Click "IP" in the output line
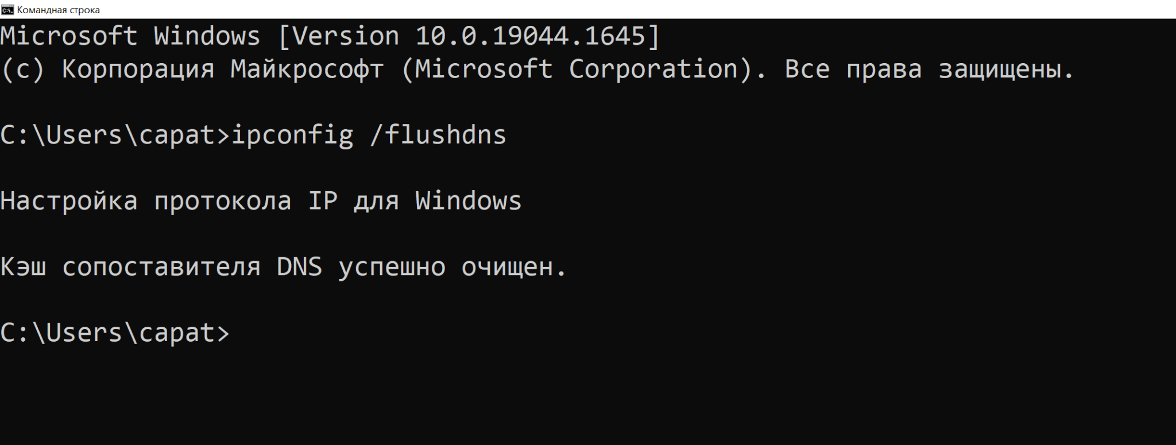1176x445 pixels. coord(323,202)
